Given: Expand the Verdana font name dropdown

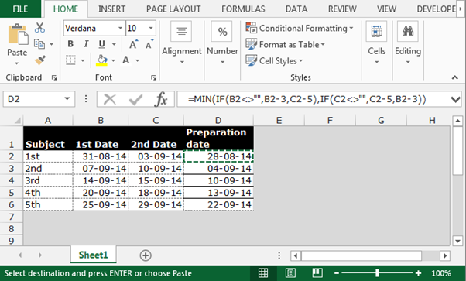Looking at the screenshot, I should 120,28.
